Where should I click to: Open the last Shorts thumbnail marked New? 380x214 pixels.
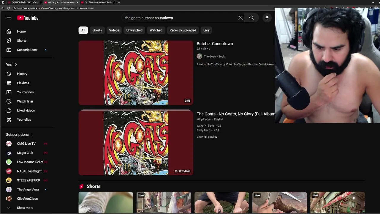(338, 203)
